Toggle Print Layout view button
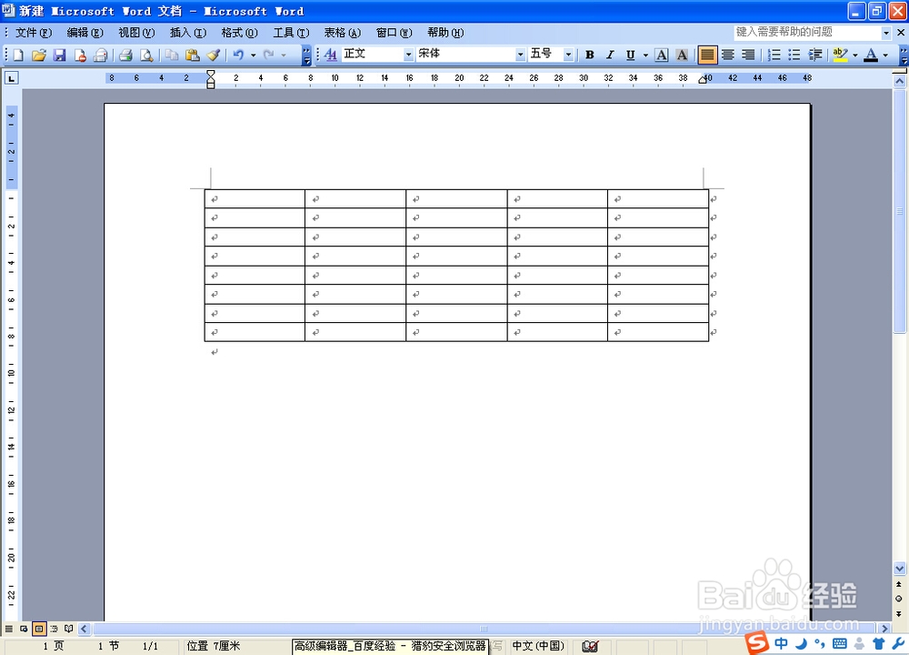Viewport: 909px width, 655px height. click(x=39, y=629)
